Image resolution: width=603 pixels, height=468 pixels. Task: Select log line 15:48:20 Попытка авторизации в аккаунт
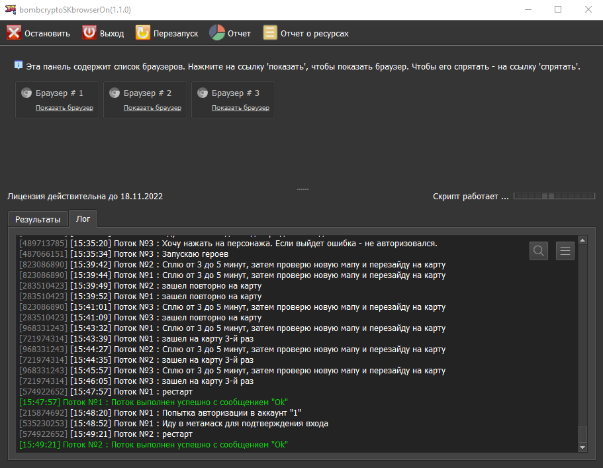click(x=160, y=412)
